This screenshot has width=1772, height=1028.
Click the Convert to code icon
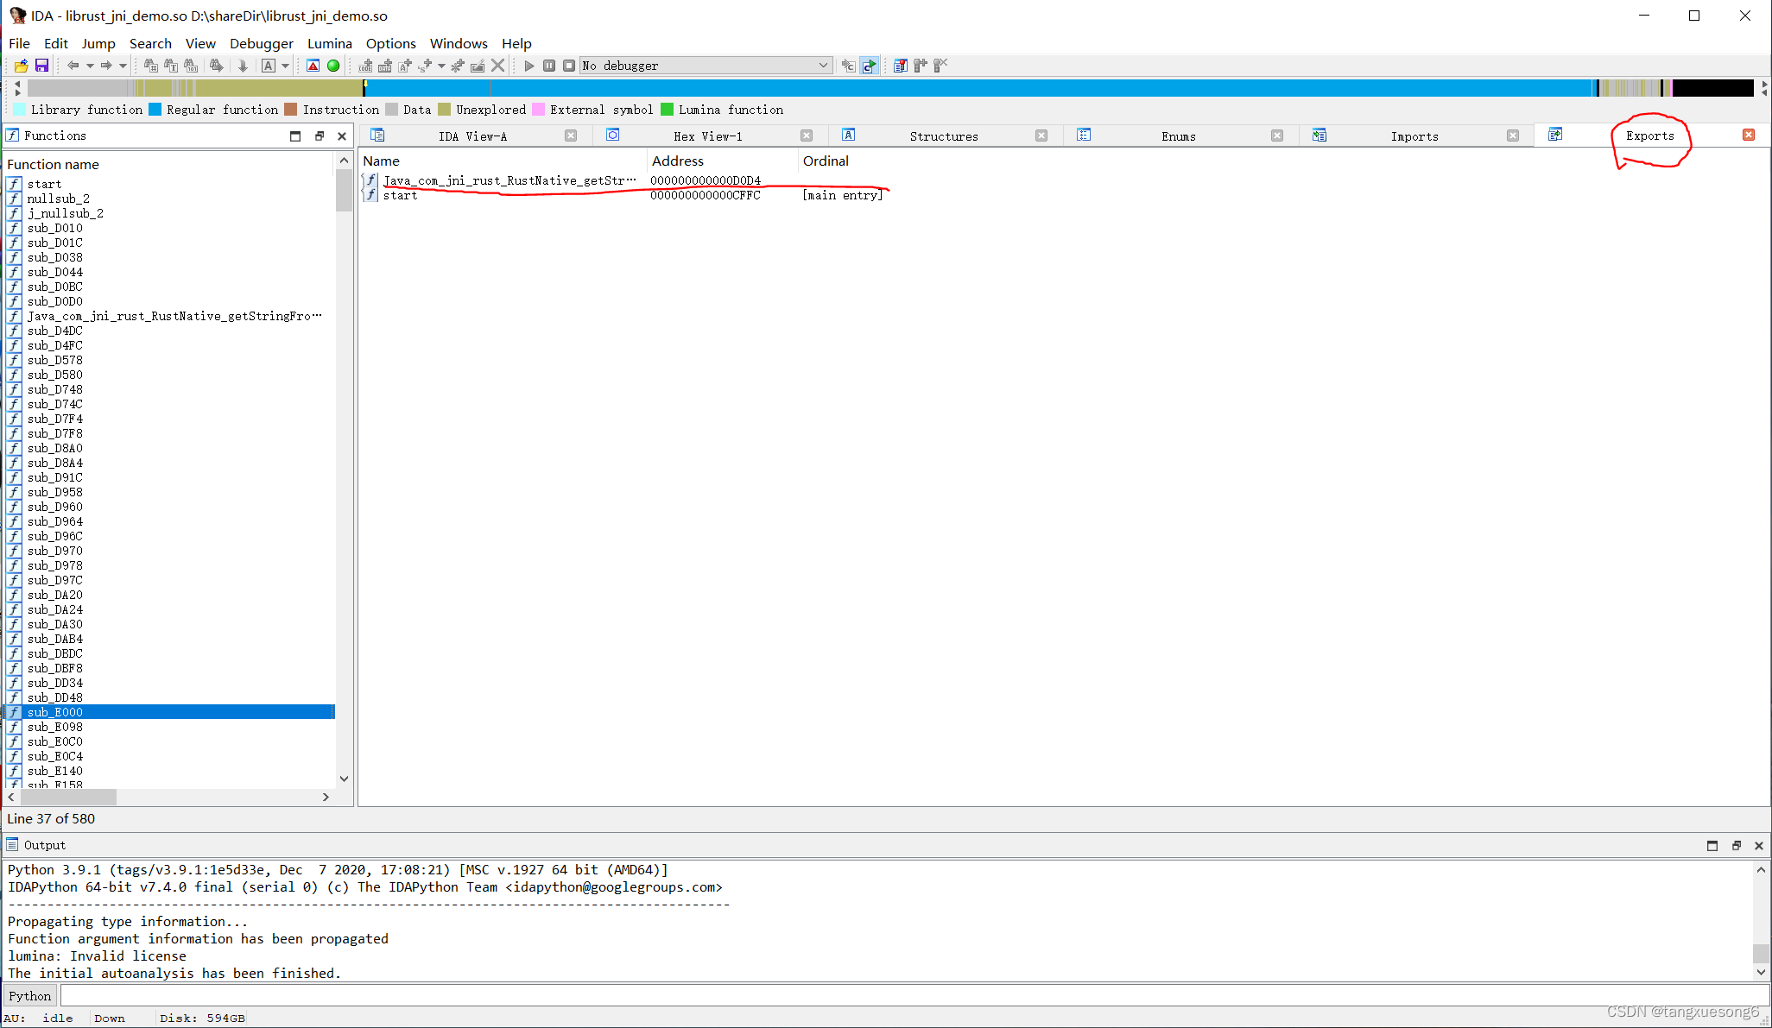(366, 66)
